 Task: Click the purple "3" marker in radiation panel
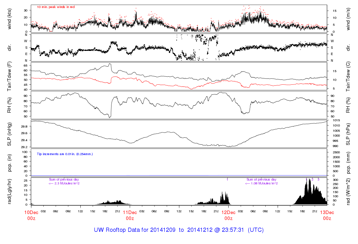click(x=318, y=180)
